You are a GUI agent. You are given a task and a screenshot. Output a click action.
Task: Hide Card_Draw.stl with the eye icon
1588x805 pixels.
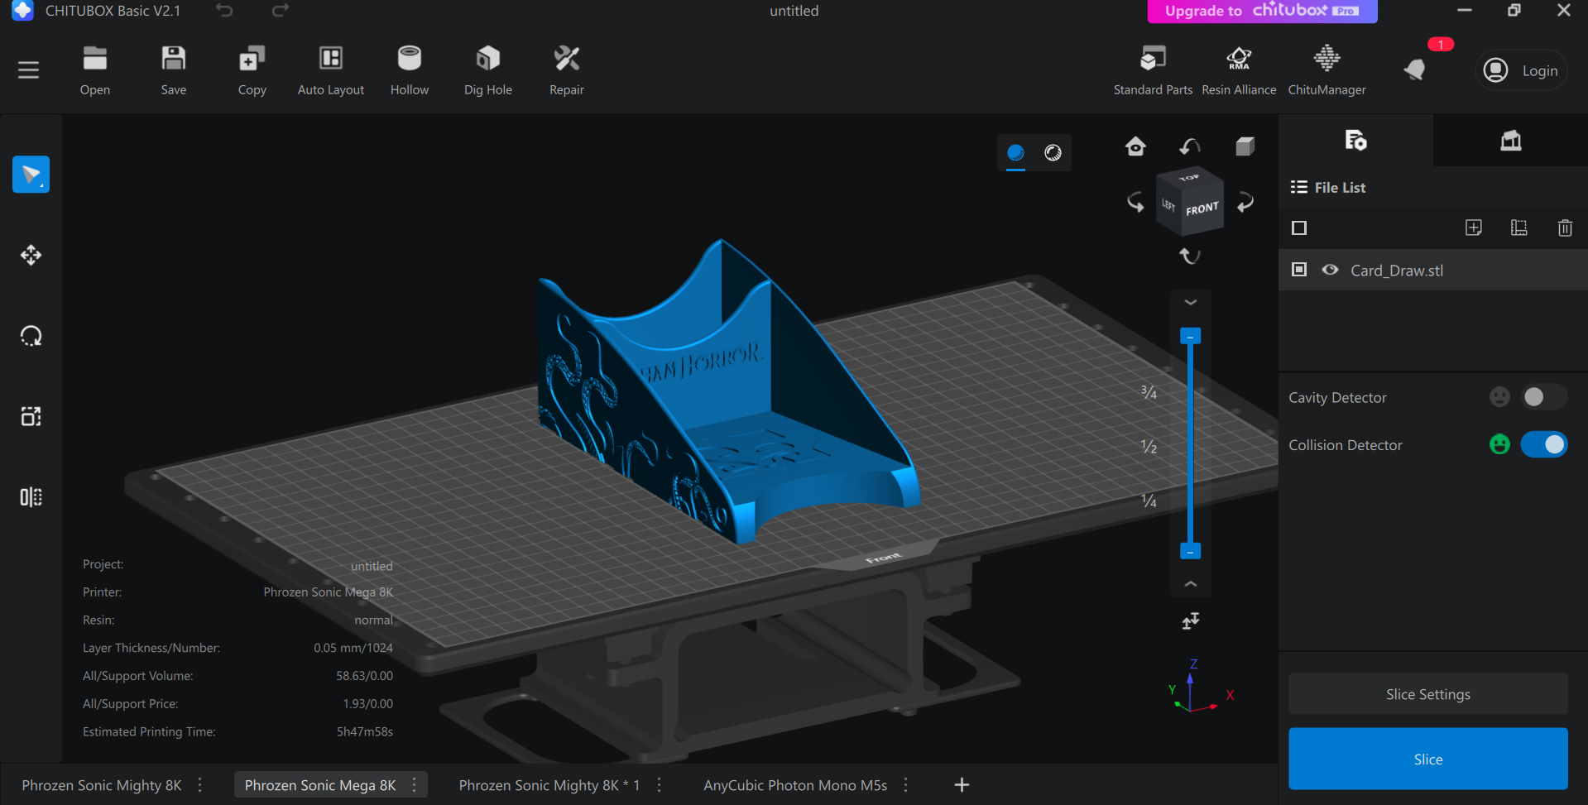(1330, 270)
